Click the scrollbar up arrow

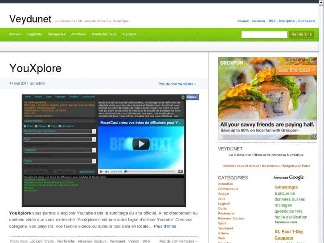(x=321, y=2)
